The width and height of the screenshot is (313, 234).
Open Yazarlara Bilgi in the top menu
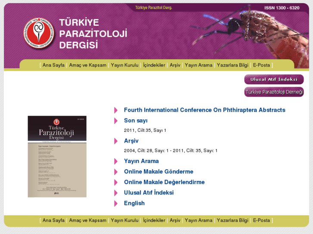tap(232, 65)
